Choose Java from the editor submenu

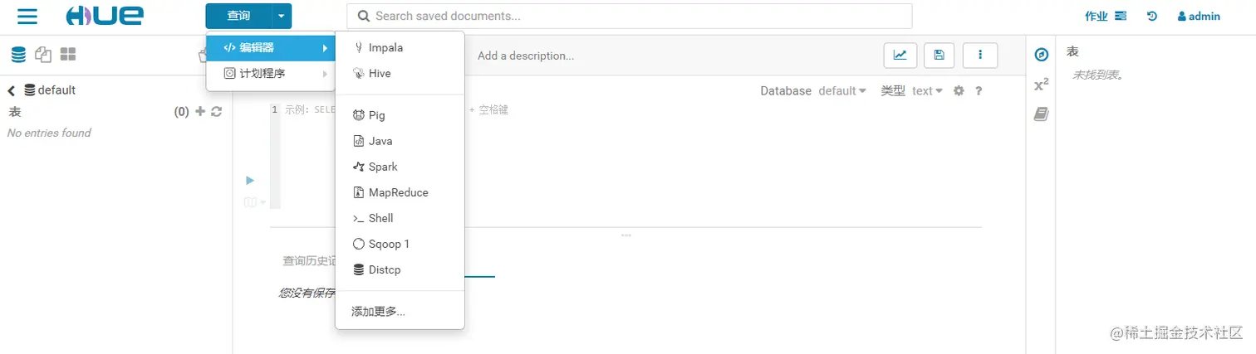pyautogui.click(x=400, y=141)
